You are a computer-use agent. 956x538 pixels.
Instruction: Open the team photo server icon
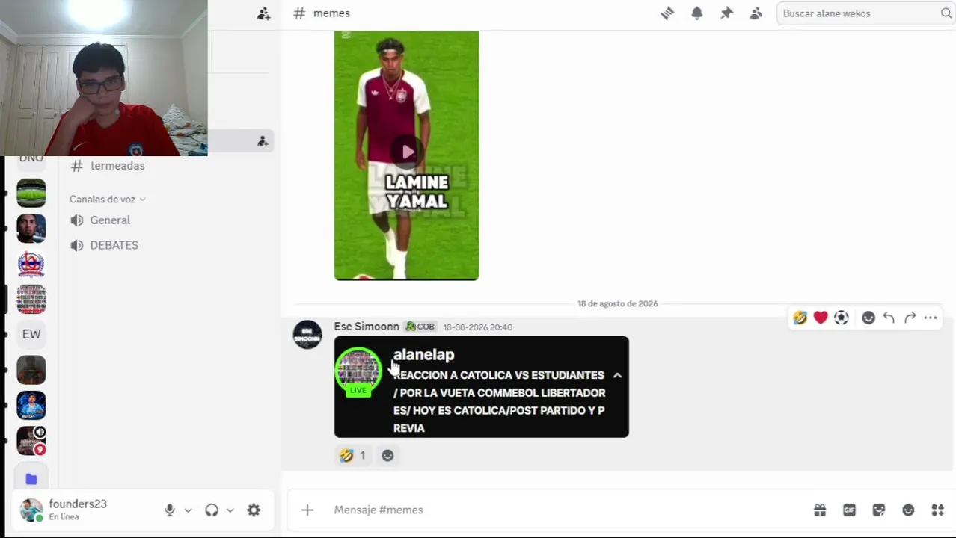(31, 299)
